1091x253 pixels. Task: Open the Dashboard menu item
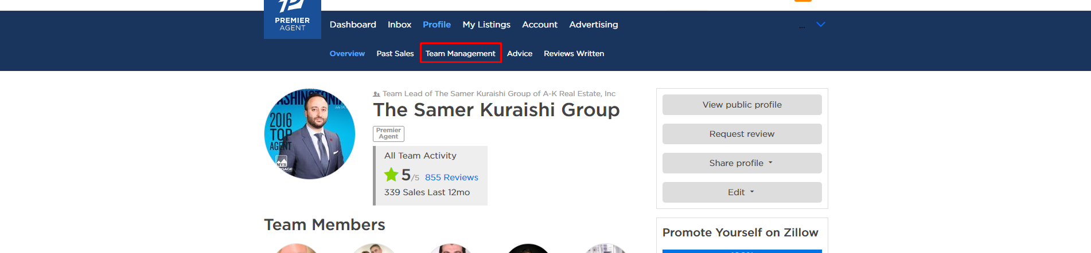[353, 25]
